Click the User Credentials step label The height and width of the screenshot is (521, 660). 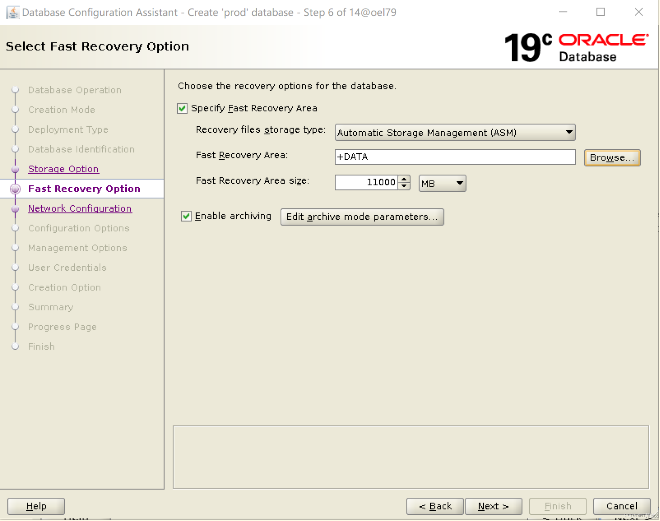coord(67,267)
